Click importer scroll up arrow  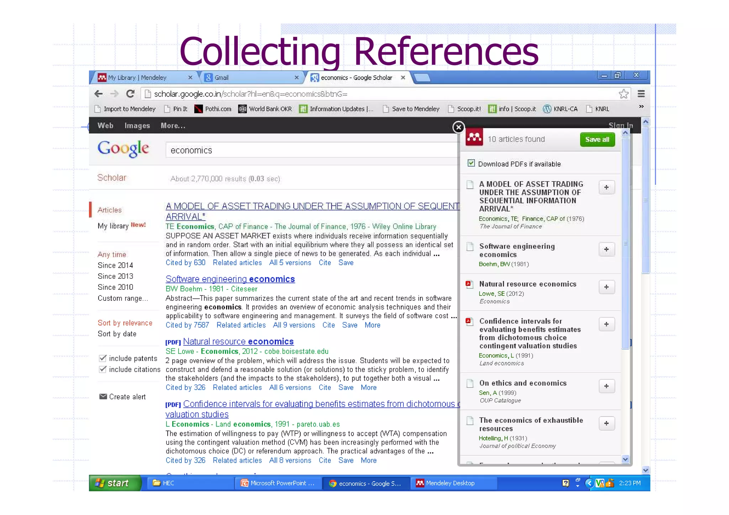[625, 133]
